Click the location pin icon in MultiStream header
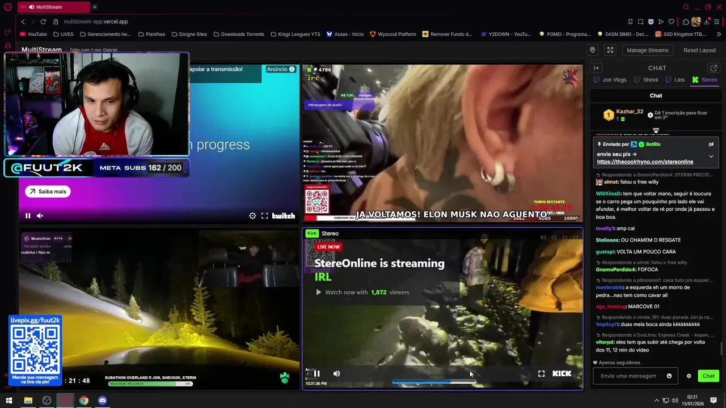Viewport: 726px width, 408px height. 592,50
